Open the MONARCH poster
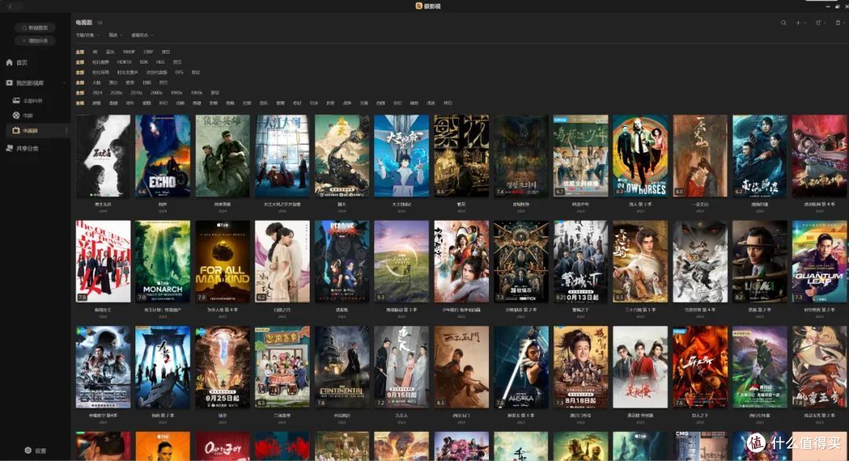 163,262
